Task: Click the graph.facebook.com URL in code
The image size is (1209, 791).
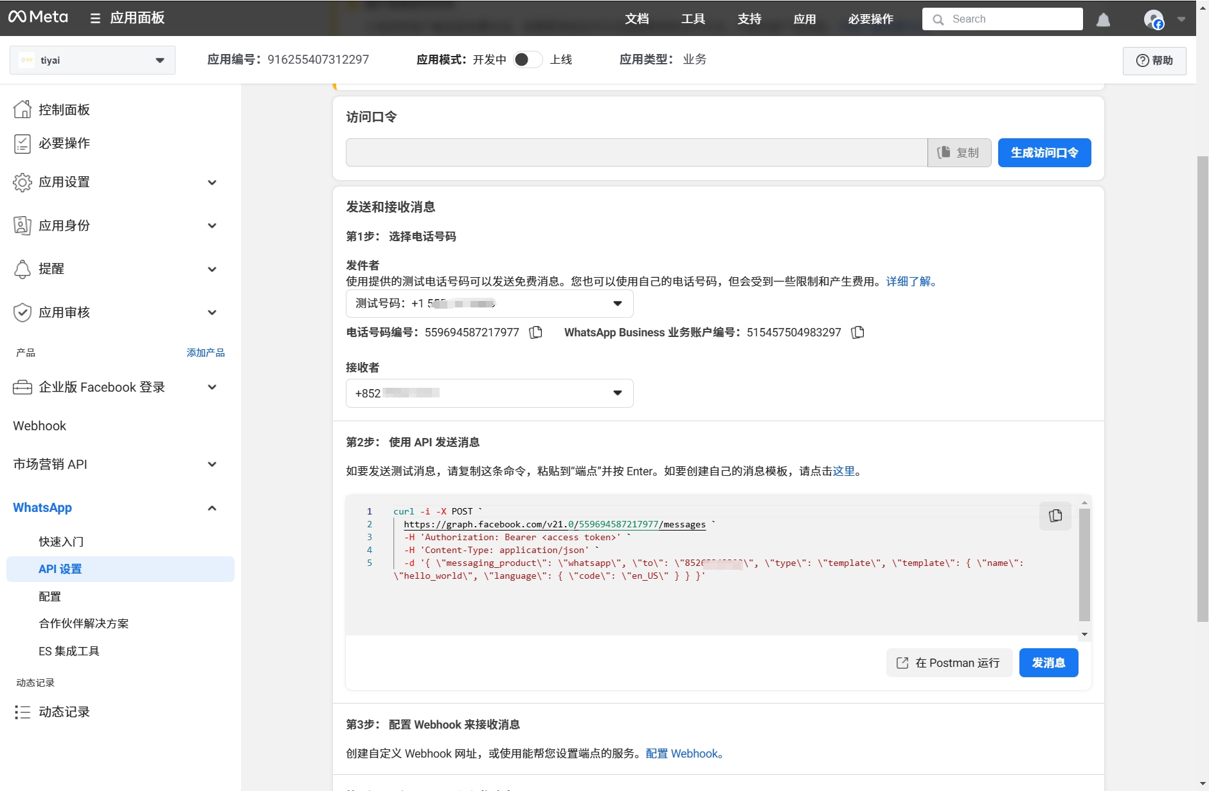Action: click(555, 525)
